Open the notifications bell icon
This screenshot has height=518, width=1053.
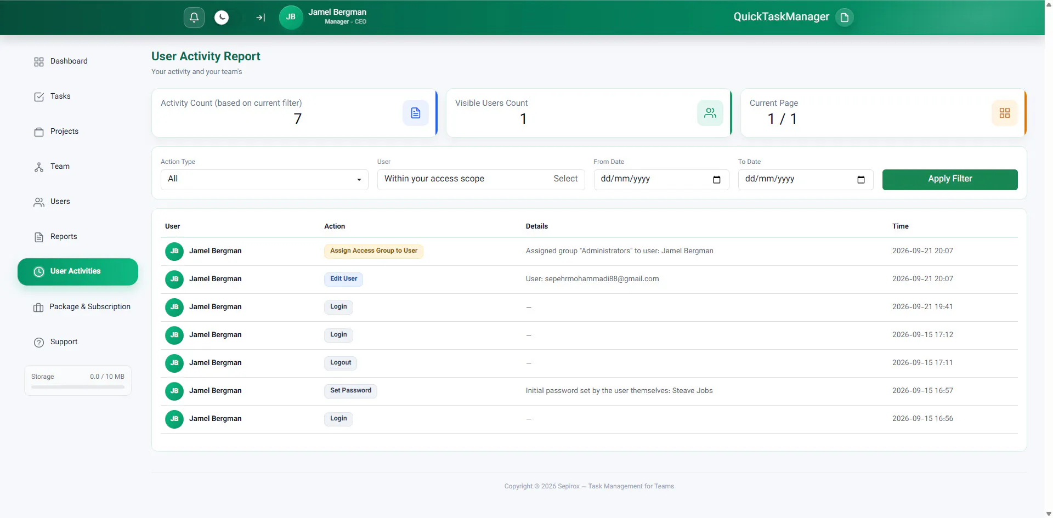194,18
